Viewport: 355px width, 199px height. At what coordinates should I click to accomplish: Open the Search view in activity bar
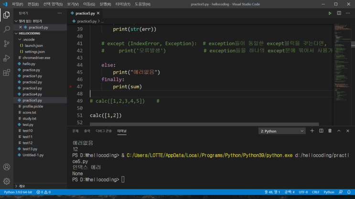(7, 29)
